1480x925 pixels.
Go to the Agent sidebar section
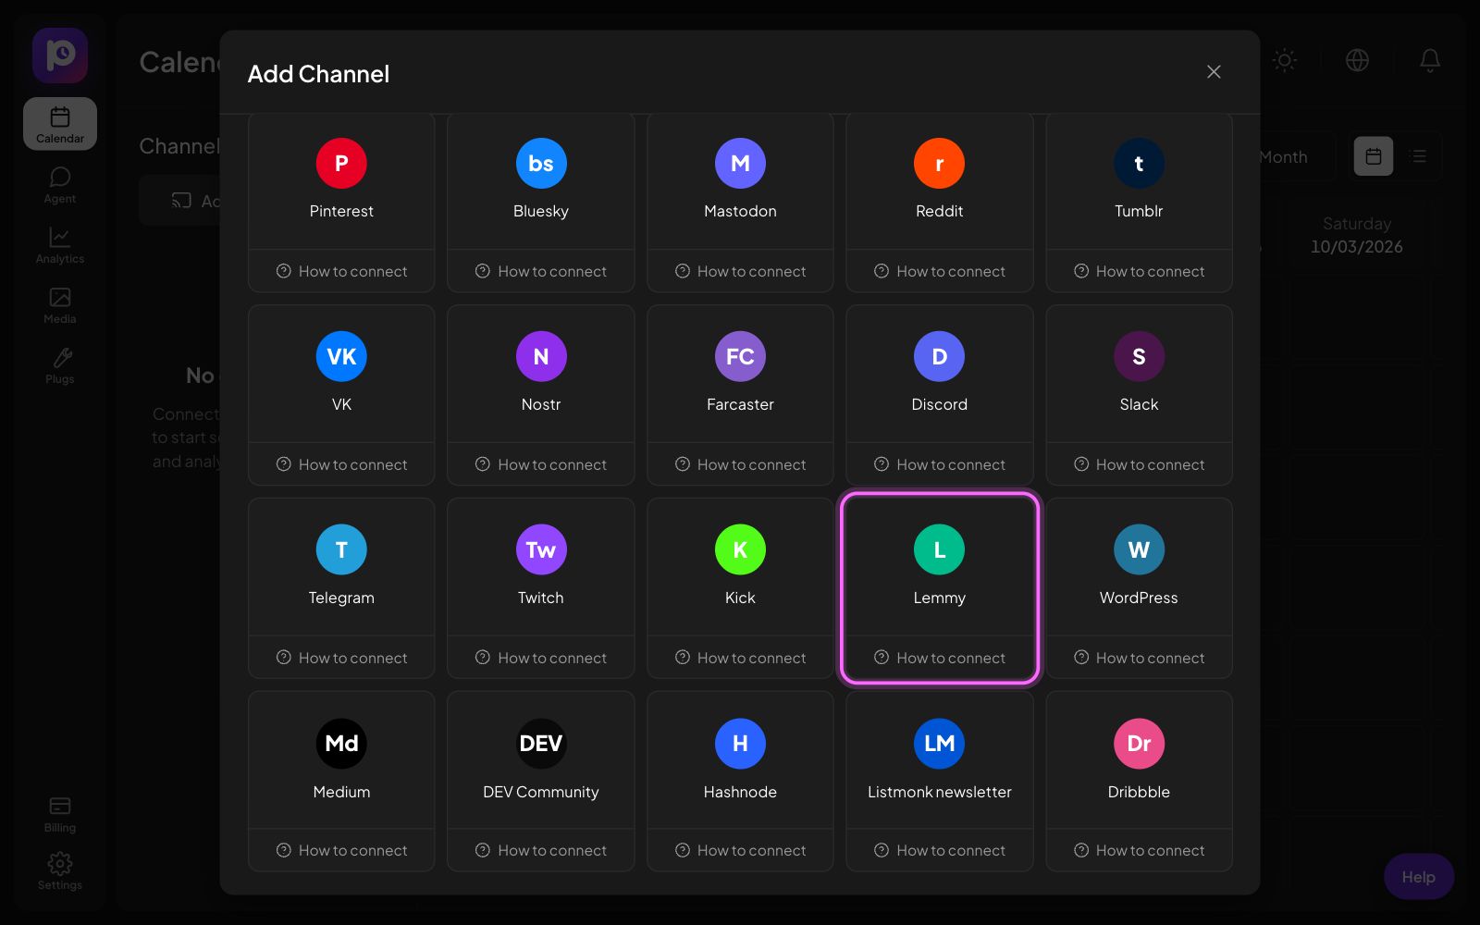[60, 185]
